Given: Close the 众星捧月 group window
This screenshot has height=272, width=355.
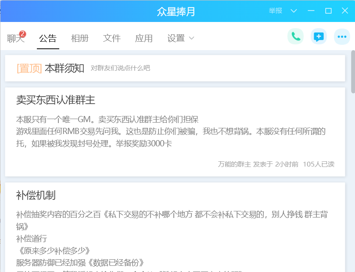Looking at the screenshot, I should [x=345, y=11].
